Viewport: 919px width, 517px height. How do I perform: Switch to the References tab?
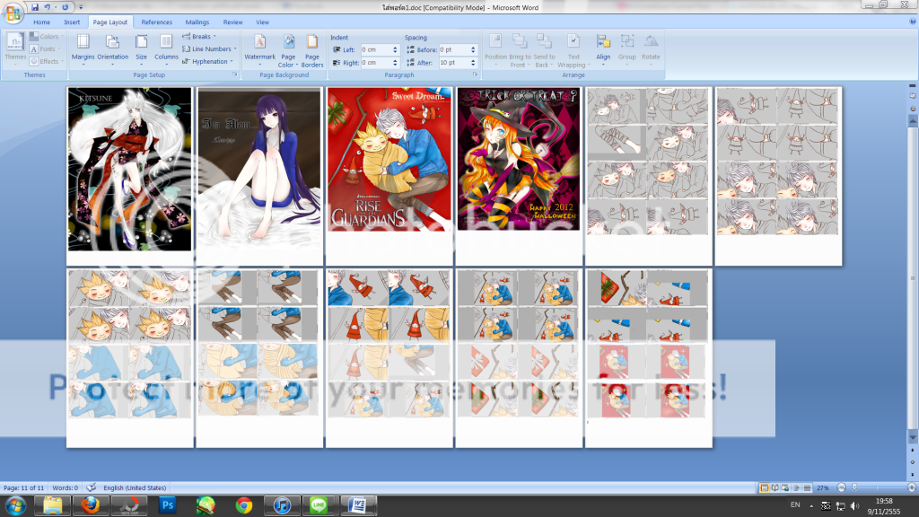[x=156, y=22]
